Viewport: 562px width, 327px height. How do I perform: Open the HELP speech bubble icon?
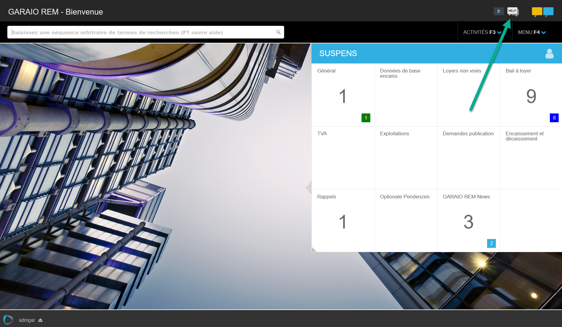point(513,12)
